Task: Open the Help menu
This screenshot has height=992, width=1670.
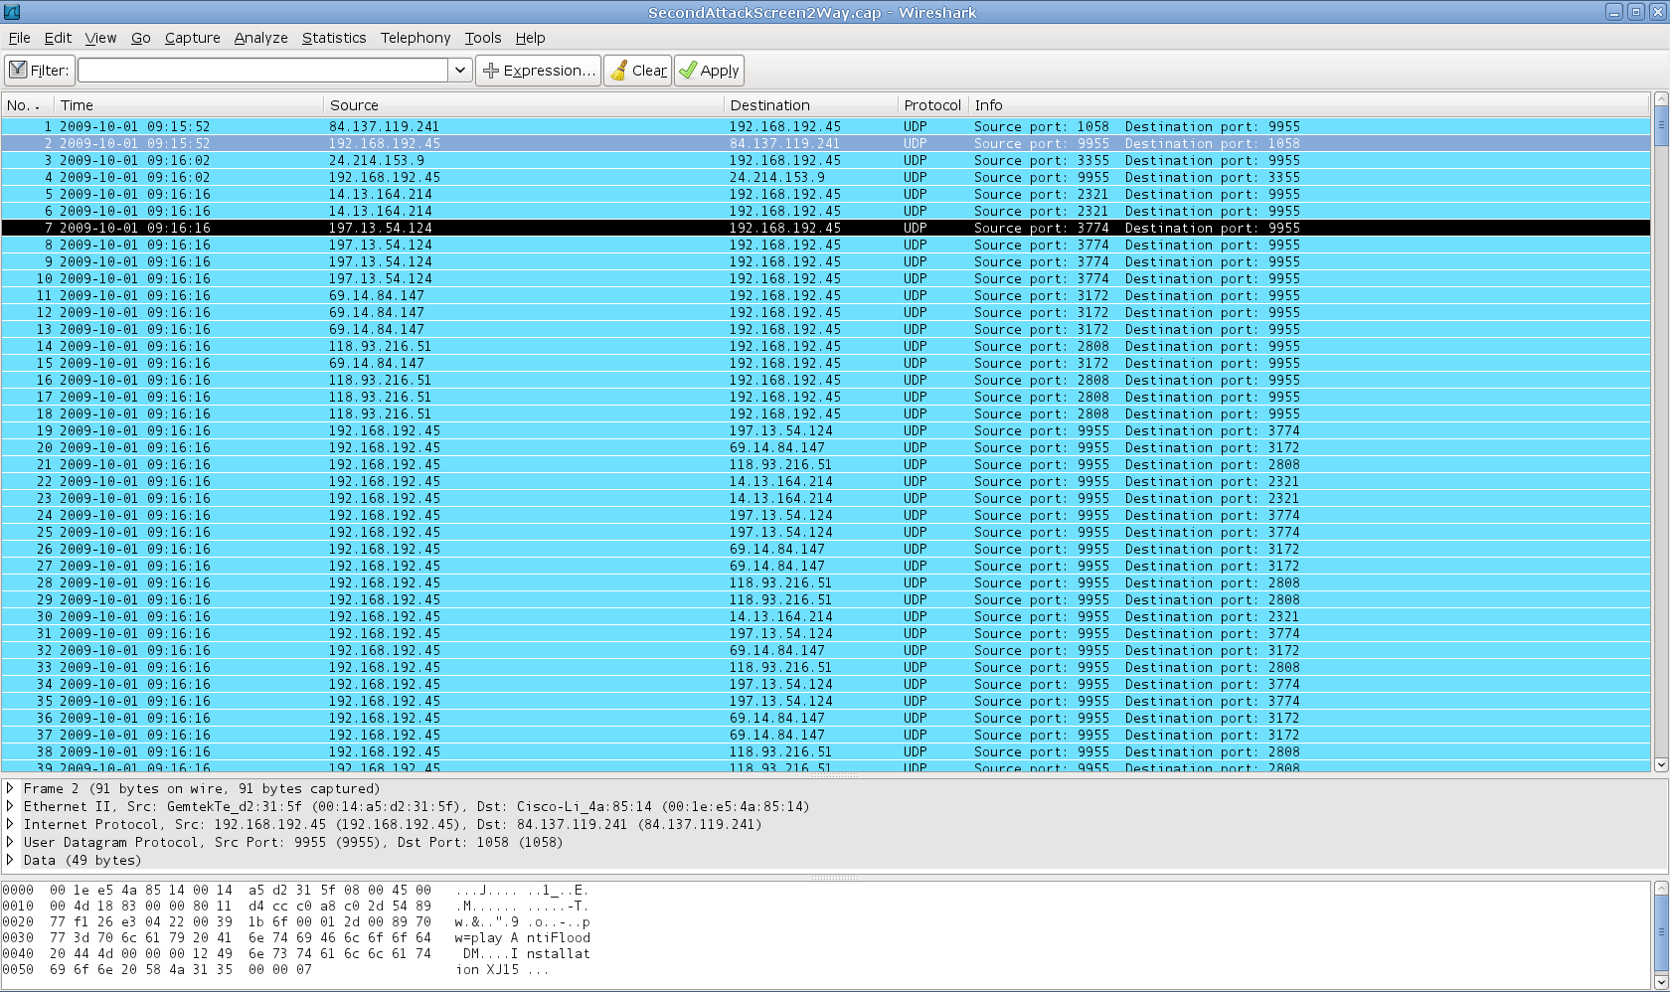Action: tap(530, 38)
